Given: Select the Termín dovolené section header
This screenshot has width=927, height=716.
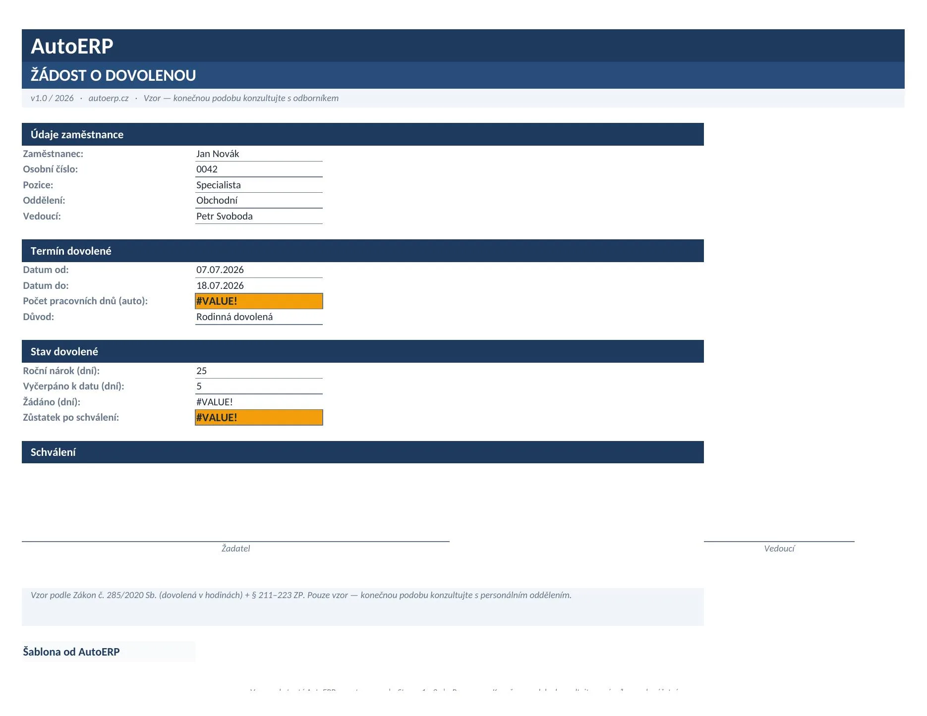Looking at the screenshot, I should 362,251.
